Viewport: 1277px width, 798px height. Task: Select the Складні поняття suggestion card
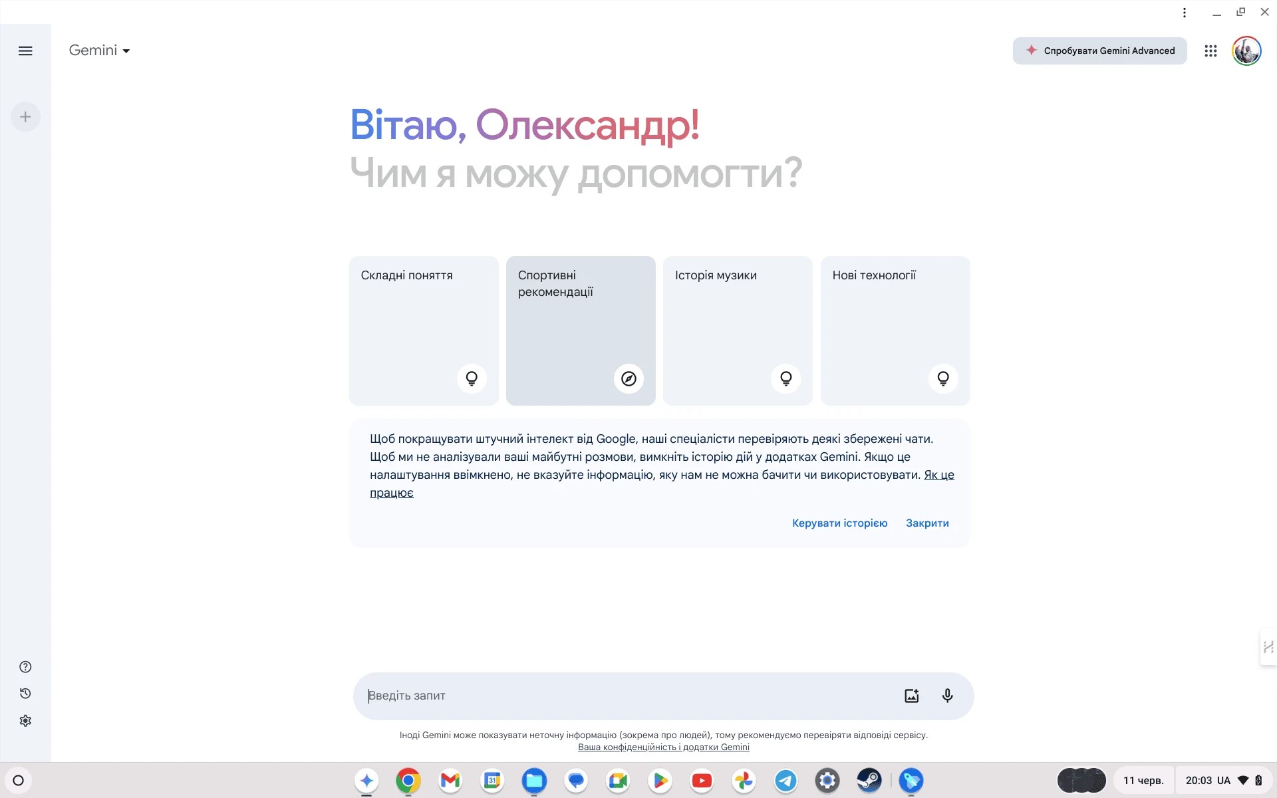click(424, 331)
